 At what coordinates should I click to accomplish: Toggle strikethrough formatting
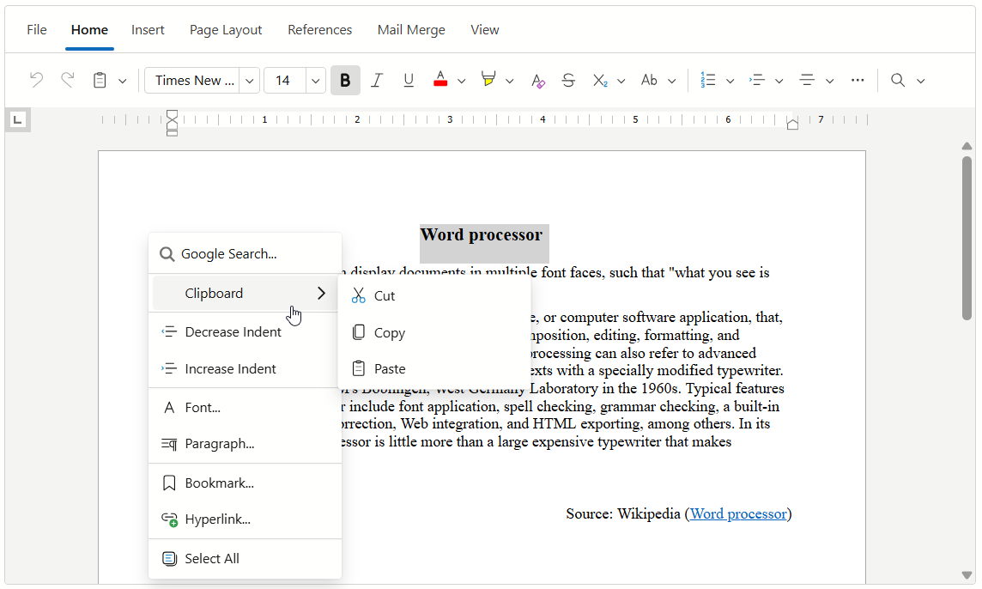coord(568,80)
